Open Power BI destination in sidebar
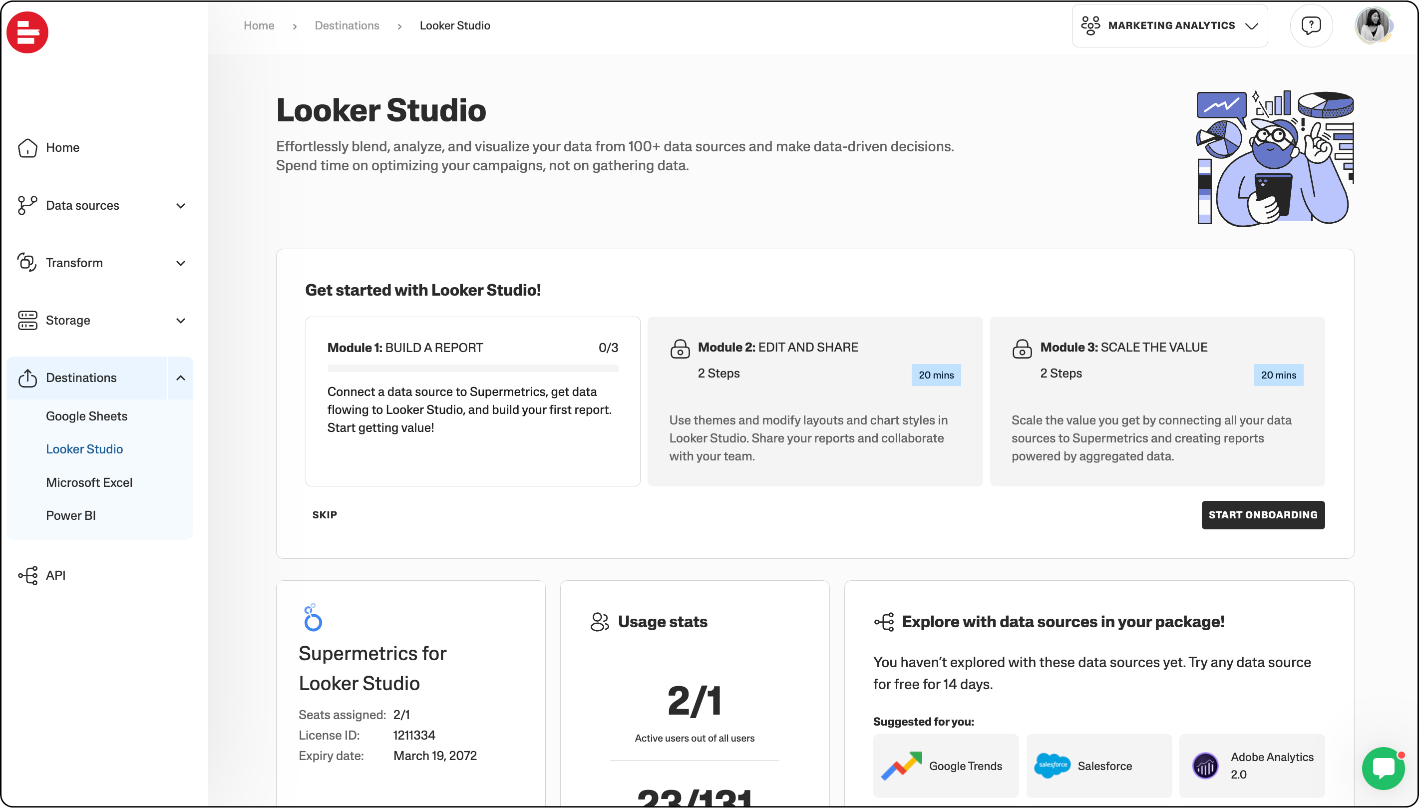The height and width of the screenshot is (808, 1419). point(70,515)
